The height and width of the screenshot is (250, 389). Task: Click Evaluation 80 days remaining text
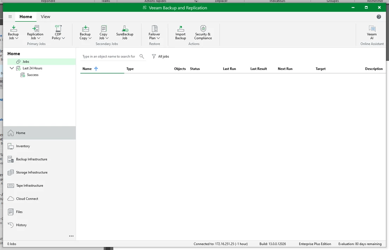[x=360, y=244]
